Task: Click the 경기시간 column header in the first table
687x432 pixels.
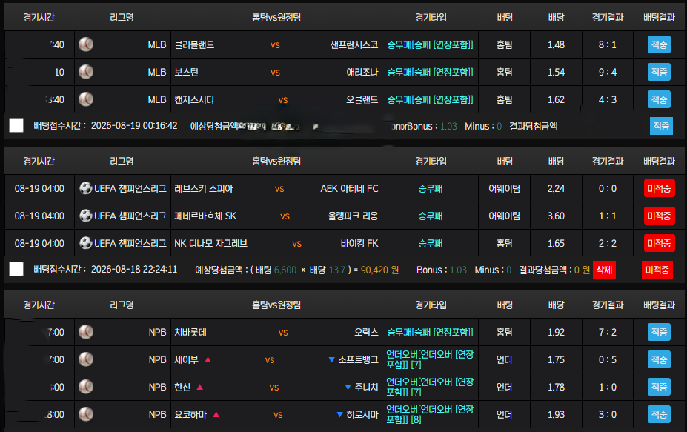Action: point(39,18)
